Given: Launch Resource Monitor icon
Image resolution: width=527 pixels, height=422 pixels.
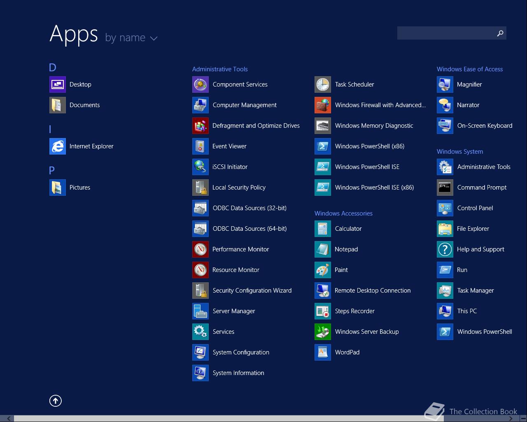Looking at the screenshot, I should (x=201, y=270).
